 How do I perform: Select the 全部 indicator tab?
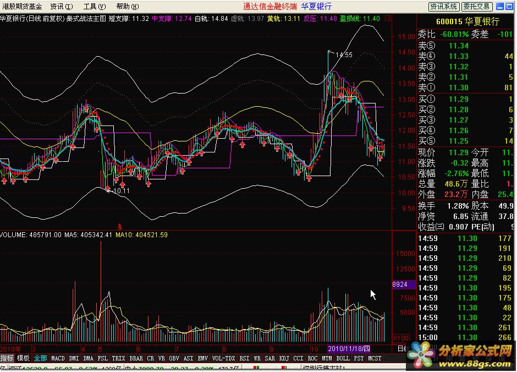coord(40,358)
